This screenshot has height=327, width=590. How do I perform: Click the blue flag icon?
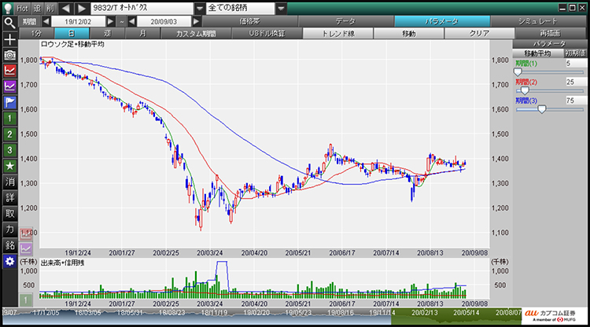(x=9, y=102)
